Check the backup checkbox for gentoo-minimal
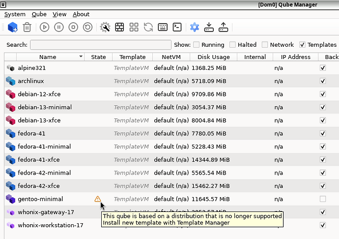This screenshot has height=239, width=339. click(323, 199)
